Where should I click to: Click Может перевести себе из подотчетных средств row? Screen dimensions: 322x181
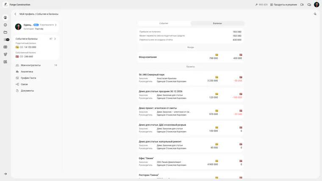coord(190,36)
